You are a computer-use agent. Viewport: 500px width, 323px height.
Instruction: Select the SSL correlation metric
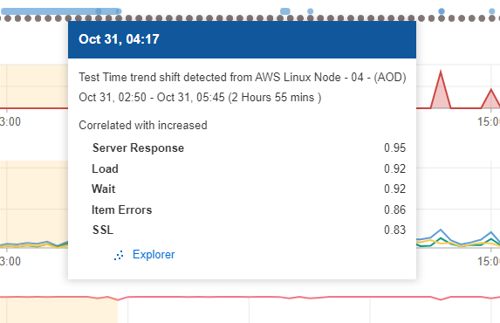click(x=103, y=230)
